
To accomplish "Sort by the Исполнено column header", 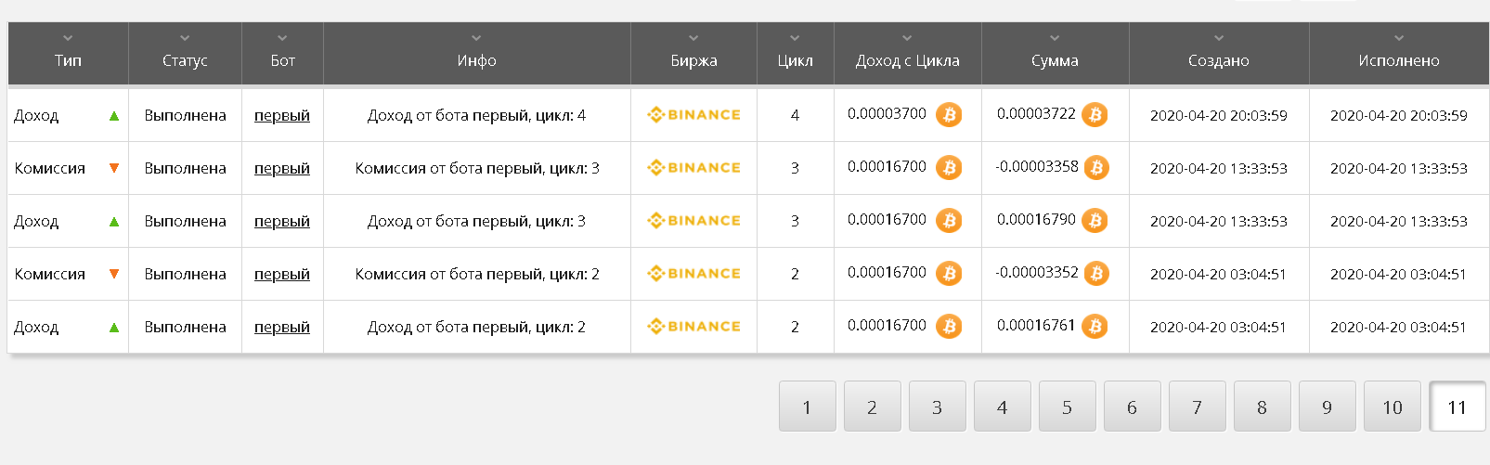I will tap(1399, 60).
